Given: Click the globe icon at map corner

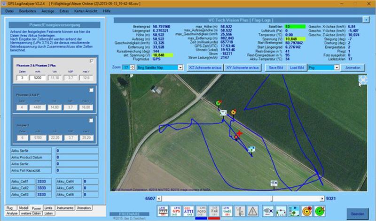Looking at the screenshot, I should pos(362,79).
